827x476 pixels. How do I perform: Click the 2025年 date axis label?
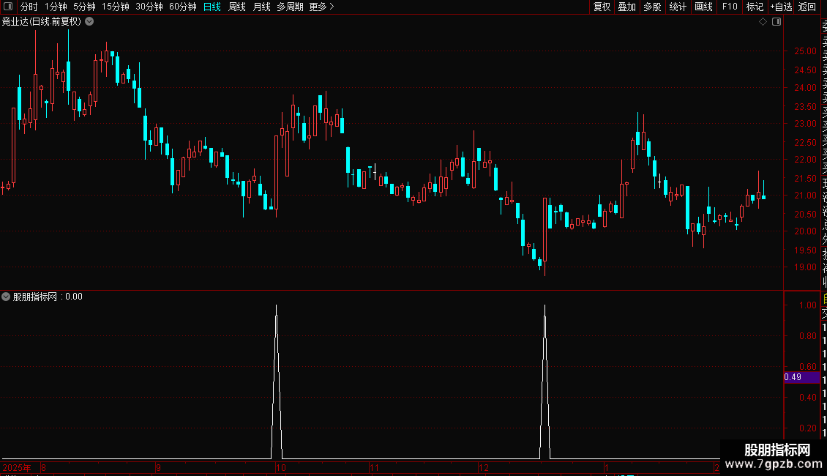point(17,467)
